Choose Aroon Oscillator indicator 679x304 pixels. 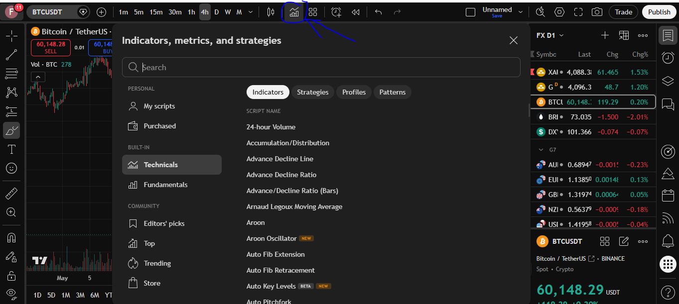pyautogui.click(x=272, y=238)
